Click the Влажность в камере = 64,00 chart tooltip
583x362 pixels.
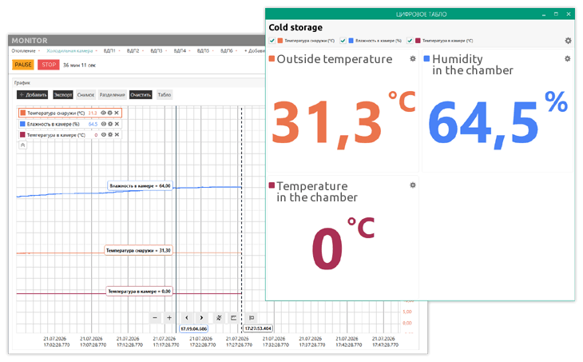140,185
